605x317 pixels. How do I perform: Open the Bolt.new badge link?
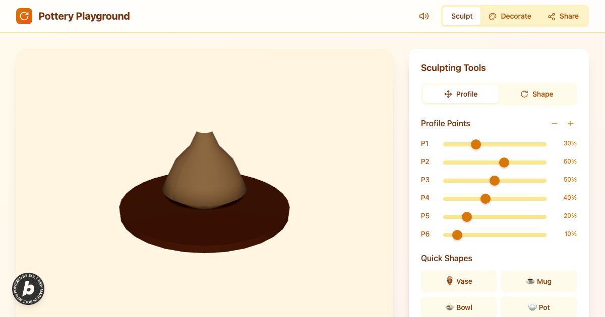pyautogui.click(x=28, y=289)
